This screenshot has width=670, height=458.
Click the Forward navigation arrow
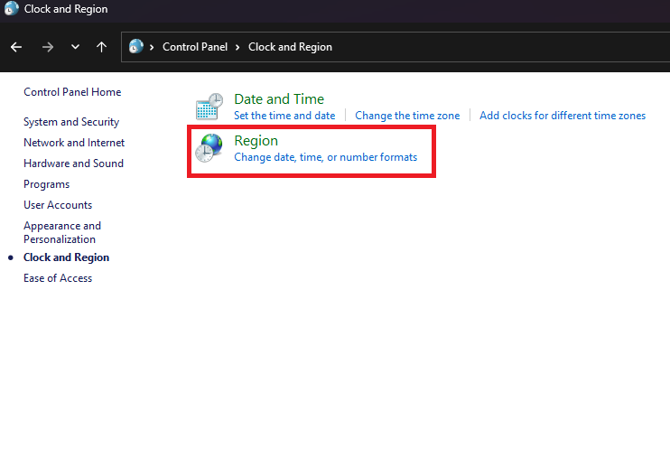[47, 47]
